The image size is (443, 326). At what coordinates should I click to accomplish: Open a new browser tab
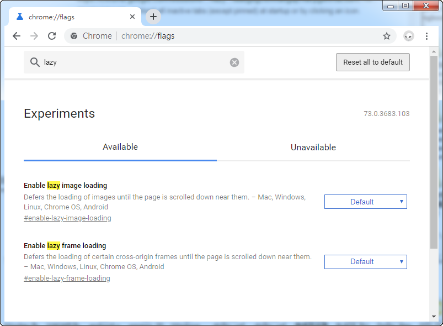pyautogui.click(x=153, y=17)
